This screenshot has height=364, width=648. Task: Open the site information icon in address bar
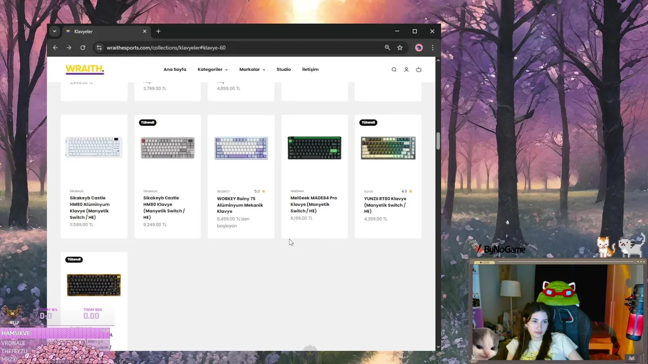[100, 48]
